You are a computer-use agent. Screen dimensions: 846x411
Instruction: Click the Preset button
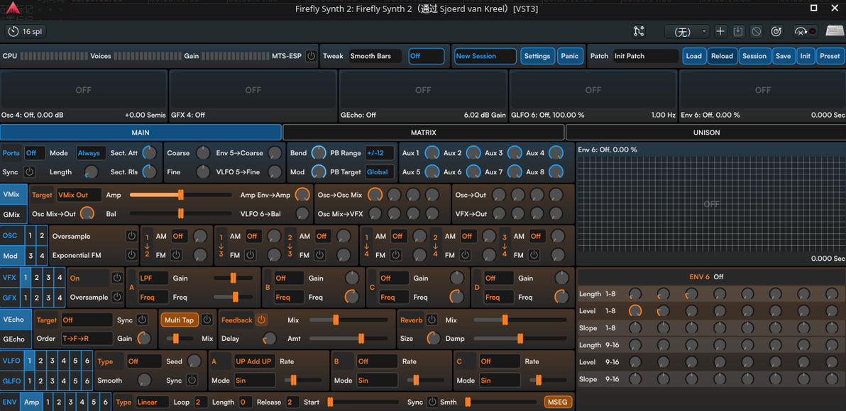tap(830, 56)
